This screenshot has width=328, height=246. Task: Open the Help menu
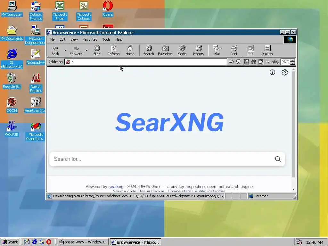[119, 39]
